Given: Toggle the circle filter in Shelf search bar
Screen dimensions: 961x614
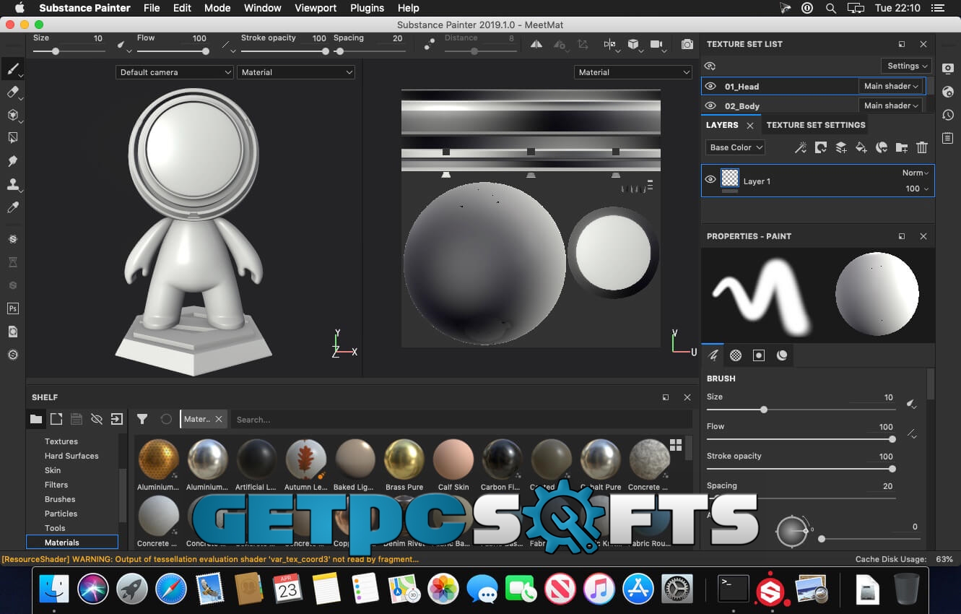Looking at the screenshot, I should pyautogui.click(x=166, y=419).
